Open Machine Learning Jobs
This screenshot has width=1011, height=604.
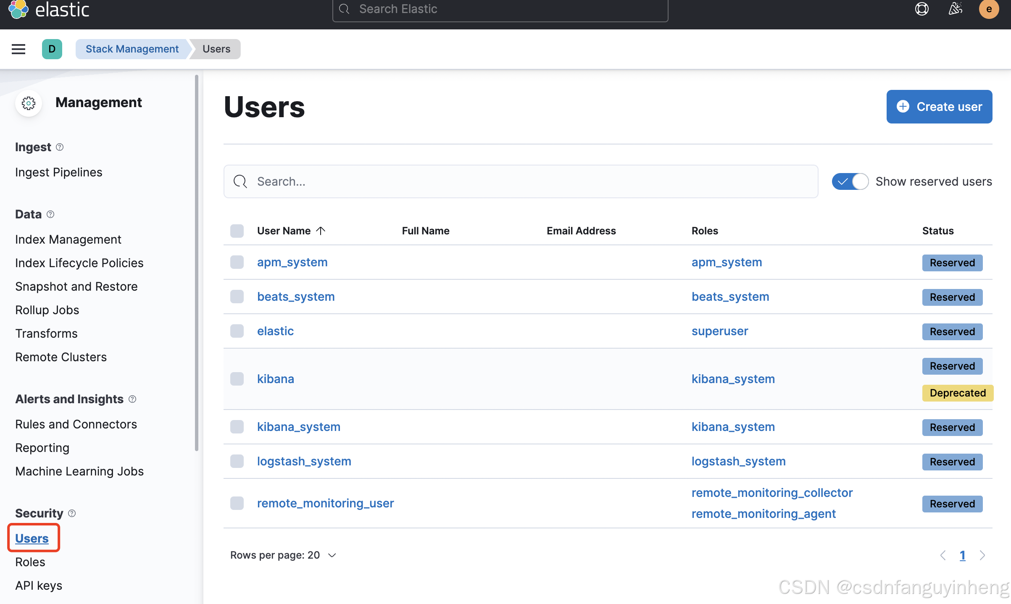79,471
